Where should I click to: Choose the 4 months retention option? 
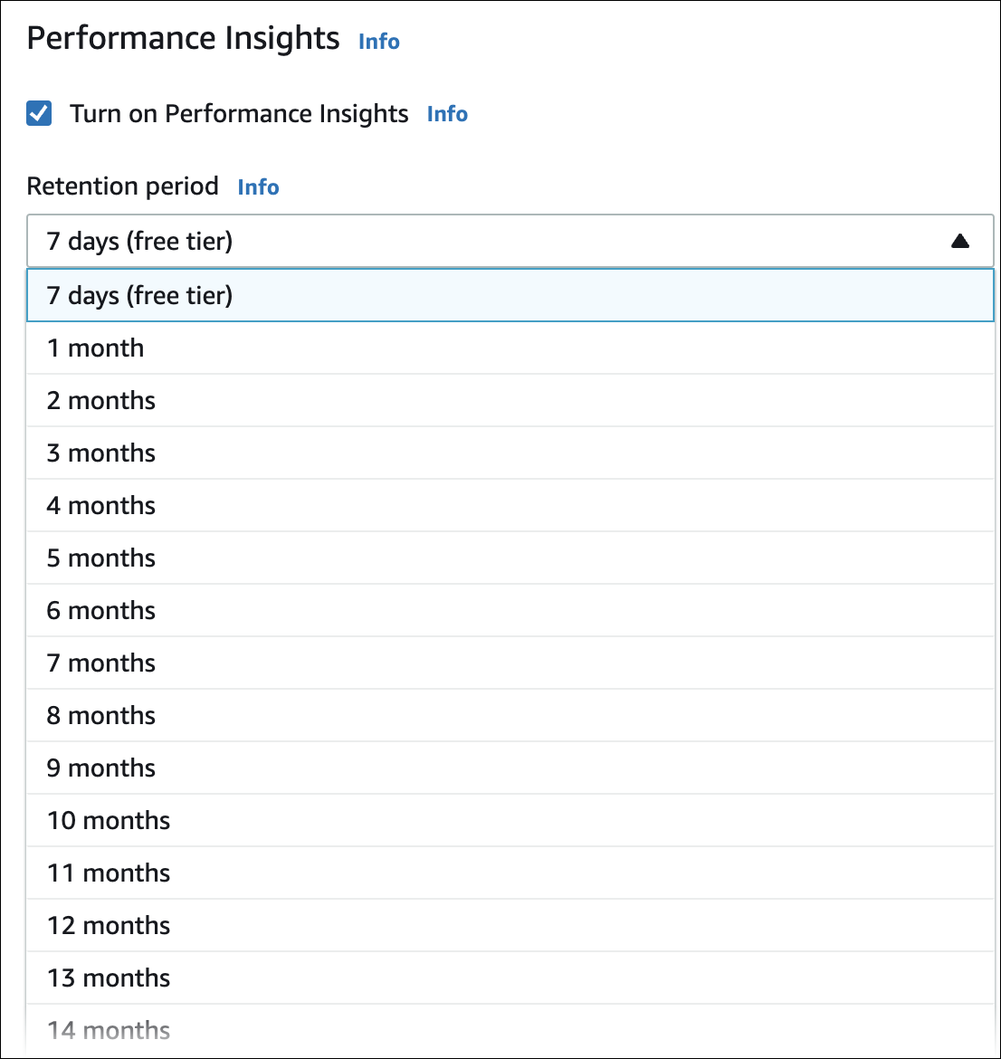[x=100, y=505]
